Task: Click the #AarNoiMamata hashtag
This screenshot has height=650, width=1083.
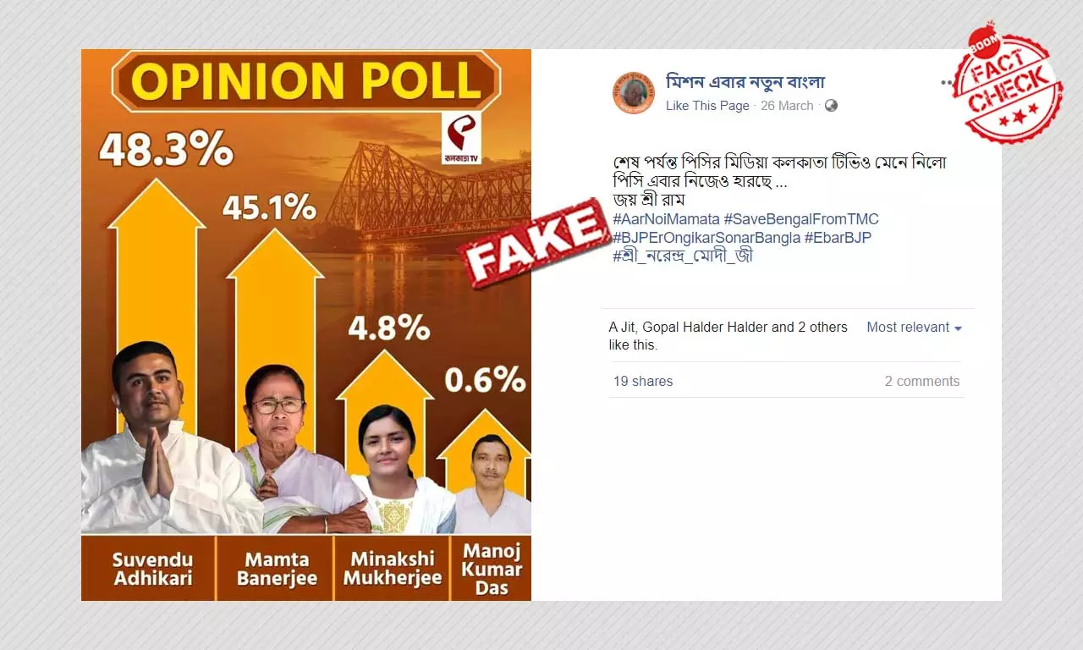Action: click(666, 220)
